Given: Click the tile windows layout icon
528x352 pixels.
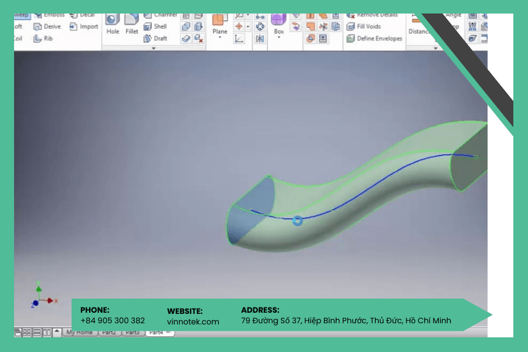Looking at the screenshot, I should click(26, 333).
